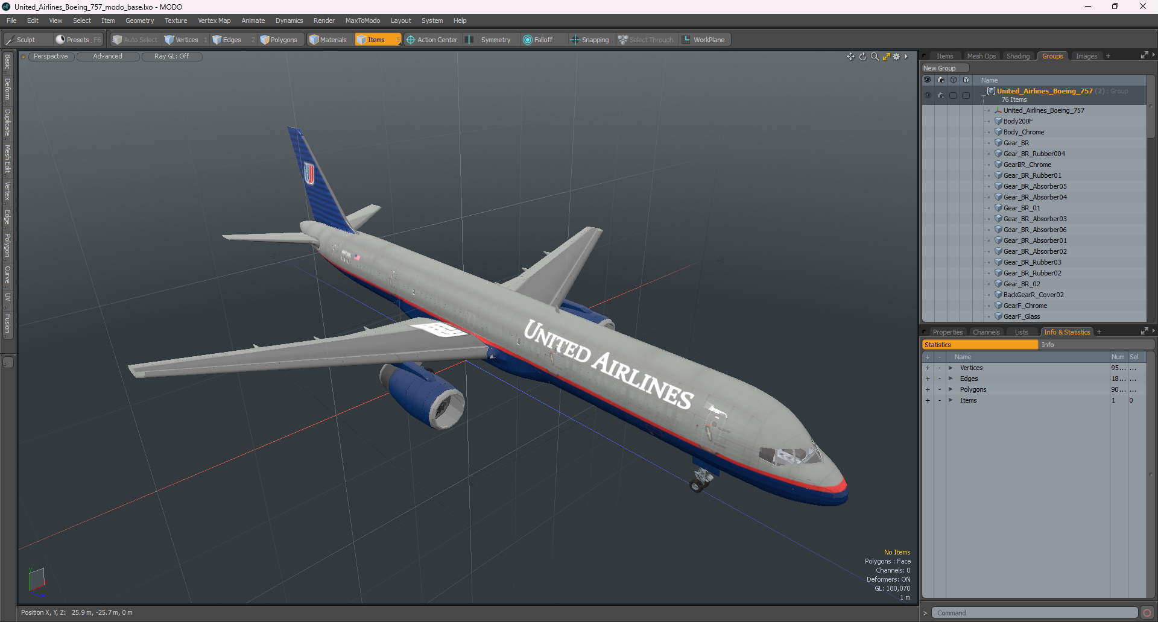Screen dimensions: 1158x622
Task: Click the eye visibility column header
Action: tap(928, 80)
